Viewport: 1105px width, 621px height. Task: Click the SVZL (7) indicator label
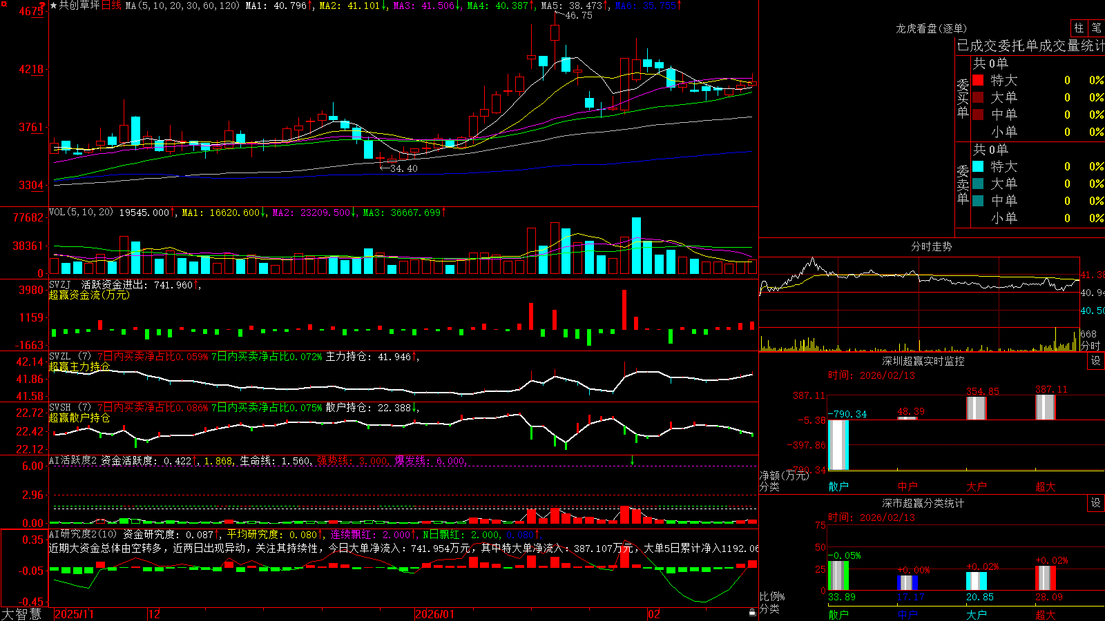[70, 356]
